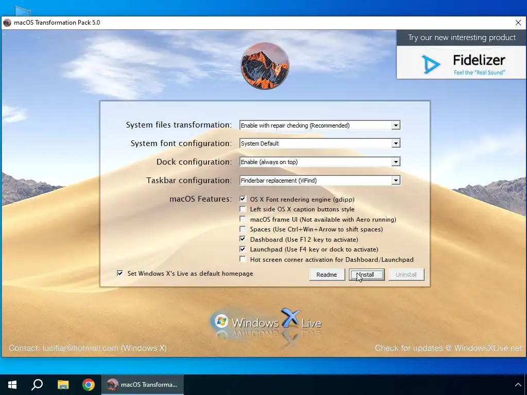
Task: Disable Dashboard F12 checkbox
Action: tap(242, 239)
